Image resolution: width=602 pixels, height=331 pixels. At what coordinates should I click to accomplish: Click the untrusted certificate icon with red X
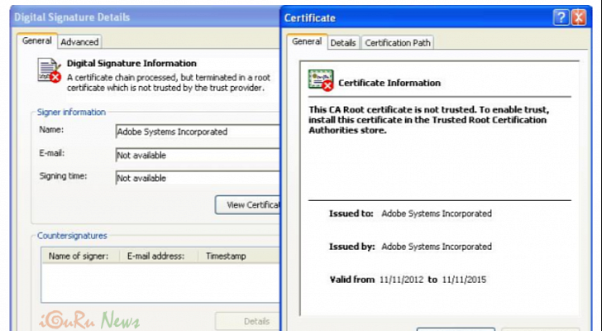(320, 80)
